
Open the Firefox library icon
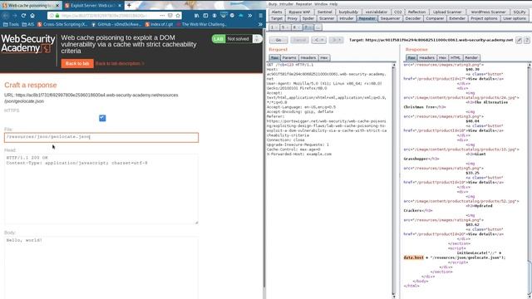click(x=197, y=16)
